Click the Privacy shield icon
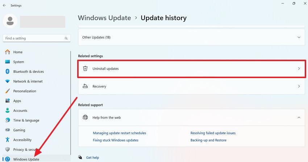Viewport: 308px width, 162px height. [x=8, y=149]
